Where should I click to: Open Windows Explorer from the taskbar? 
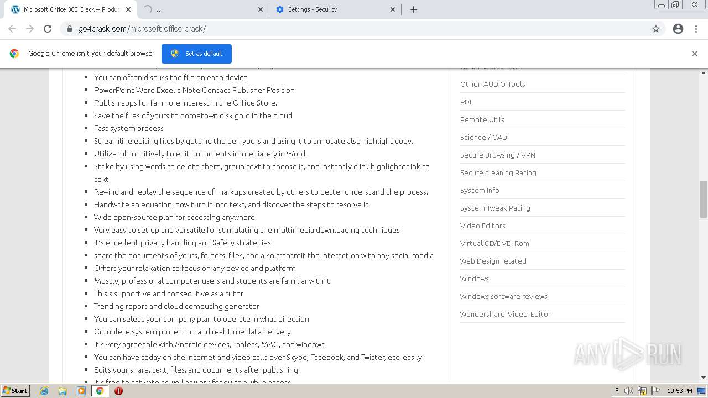click(x=63, y=391)
